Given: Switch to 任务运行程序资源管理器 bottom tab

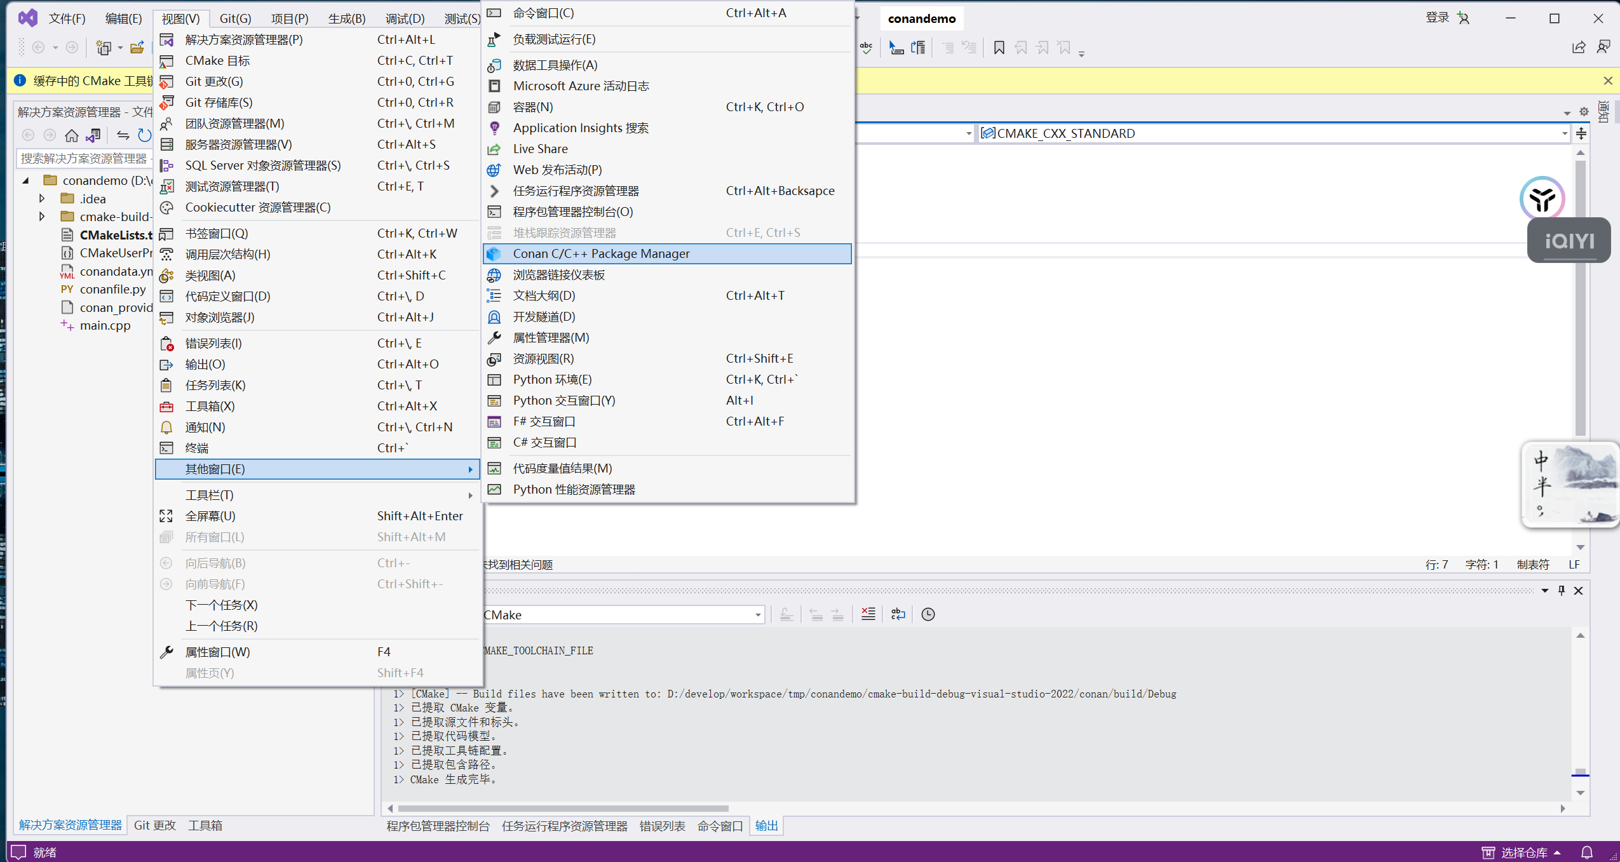Looking at the screenshot, I should coord(565,826).
